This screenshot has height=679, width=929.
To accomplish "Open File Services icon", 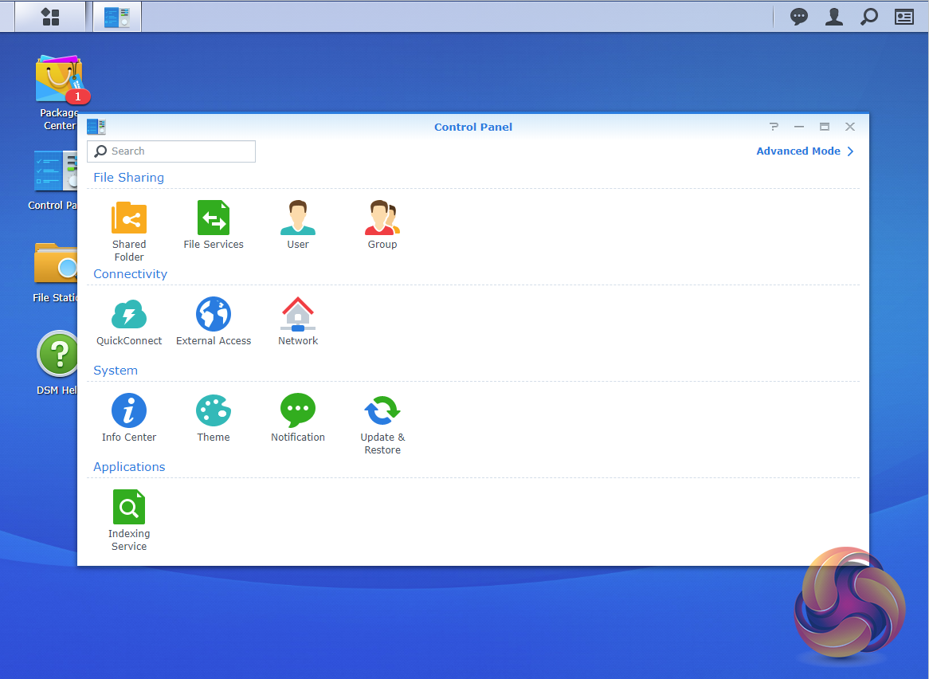I will [x=214, y=218].
